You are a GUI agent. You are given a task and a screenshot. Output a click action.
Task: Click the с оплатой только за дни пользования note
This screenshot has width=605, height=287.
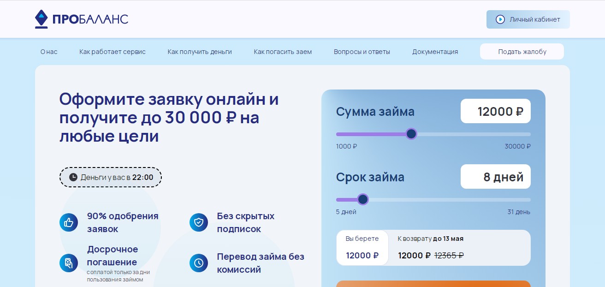click(x=118, y=276)
